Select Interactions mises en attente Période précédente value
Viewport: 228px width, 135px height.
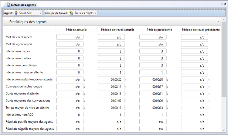[153, 72]
